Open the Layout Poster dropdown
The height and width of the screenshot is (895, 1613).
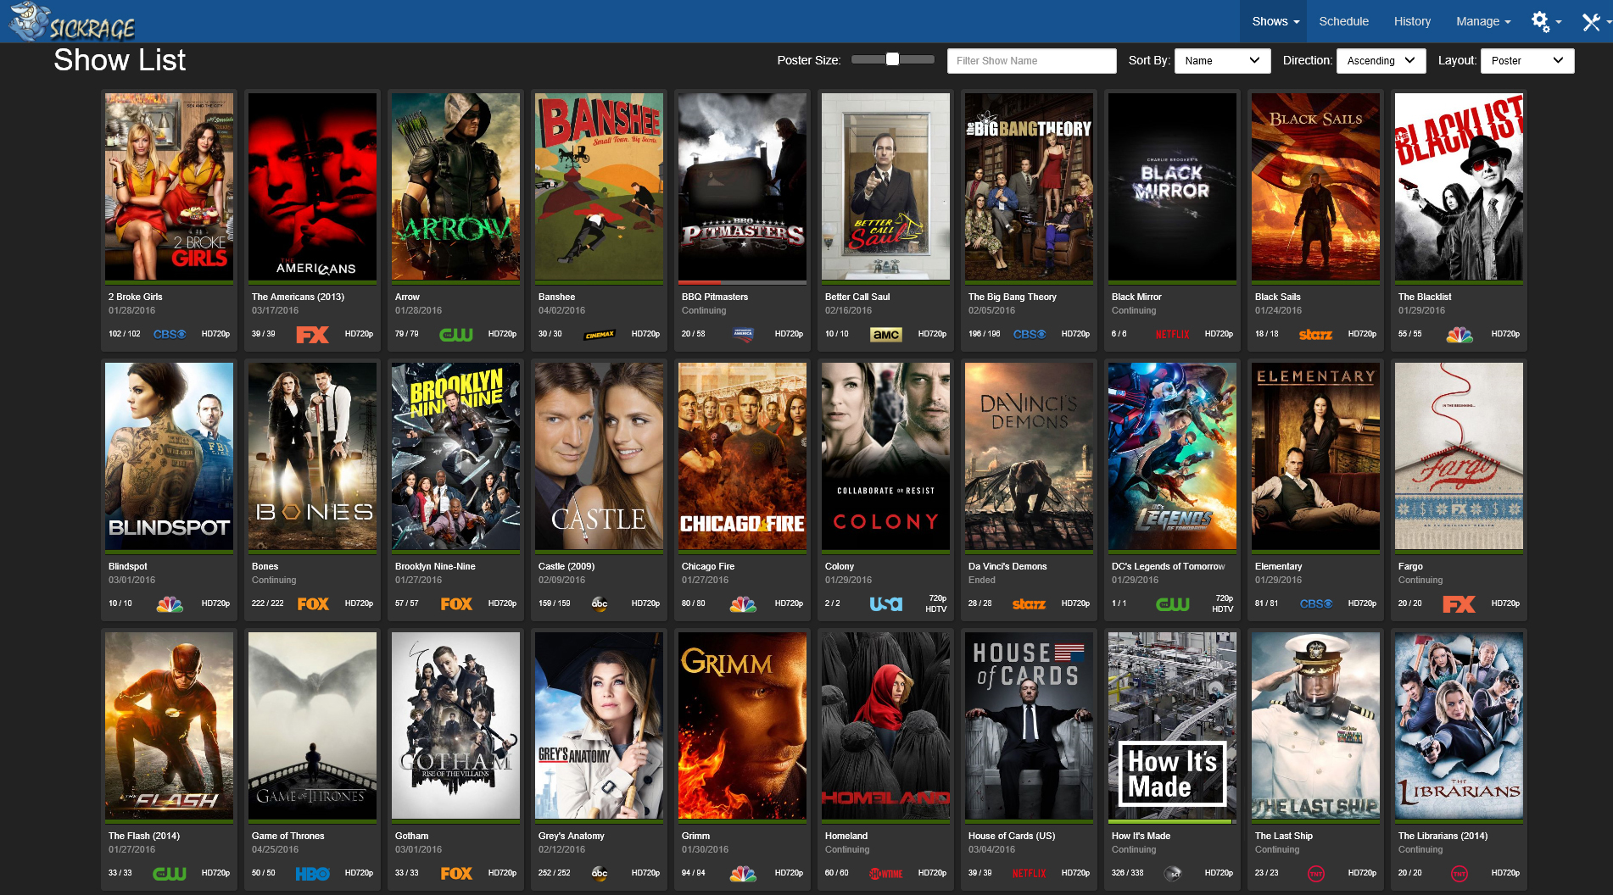pos(1527,60)
